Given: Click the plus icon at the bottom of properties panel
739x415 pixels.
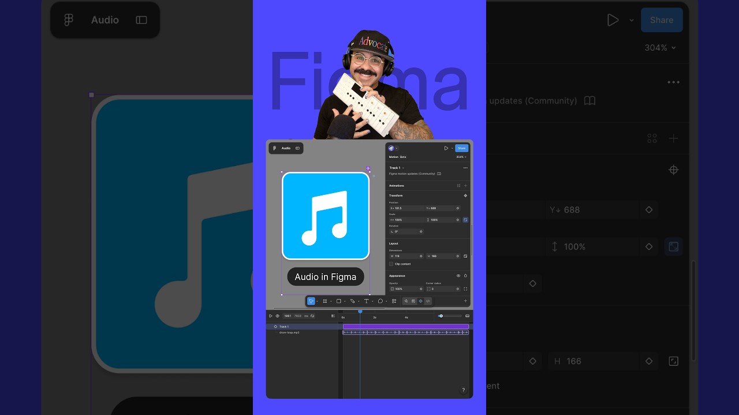Looking at the screenshot, I should tap(465, 301).
